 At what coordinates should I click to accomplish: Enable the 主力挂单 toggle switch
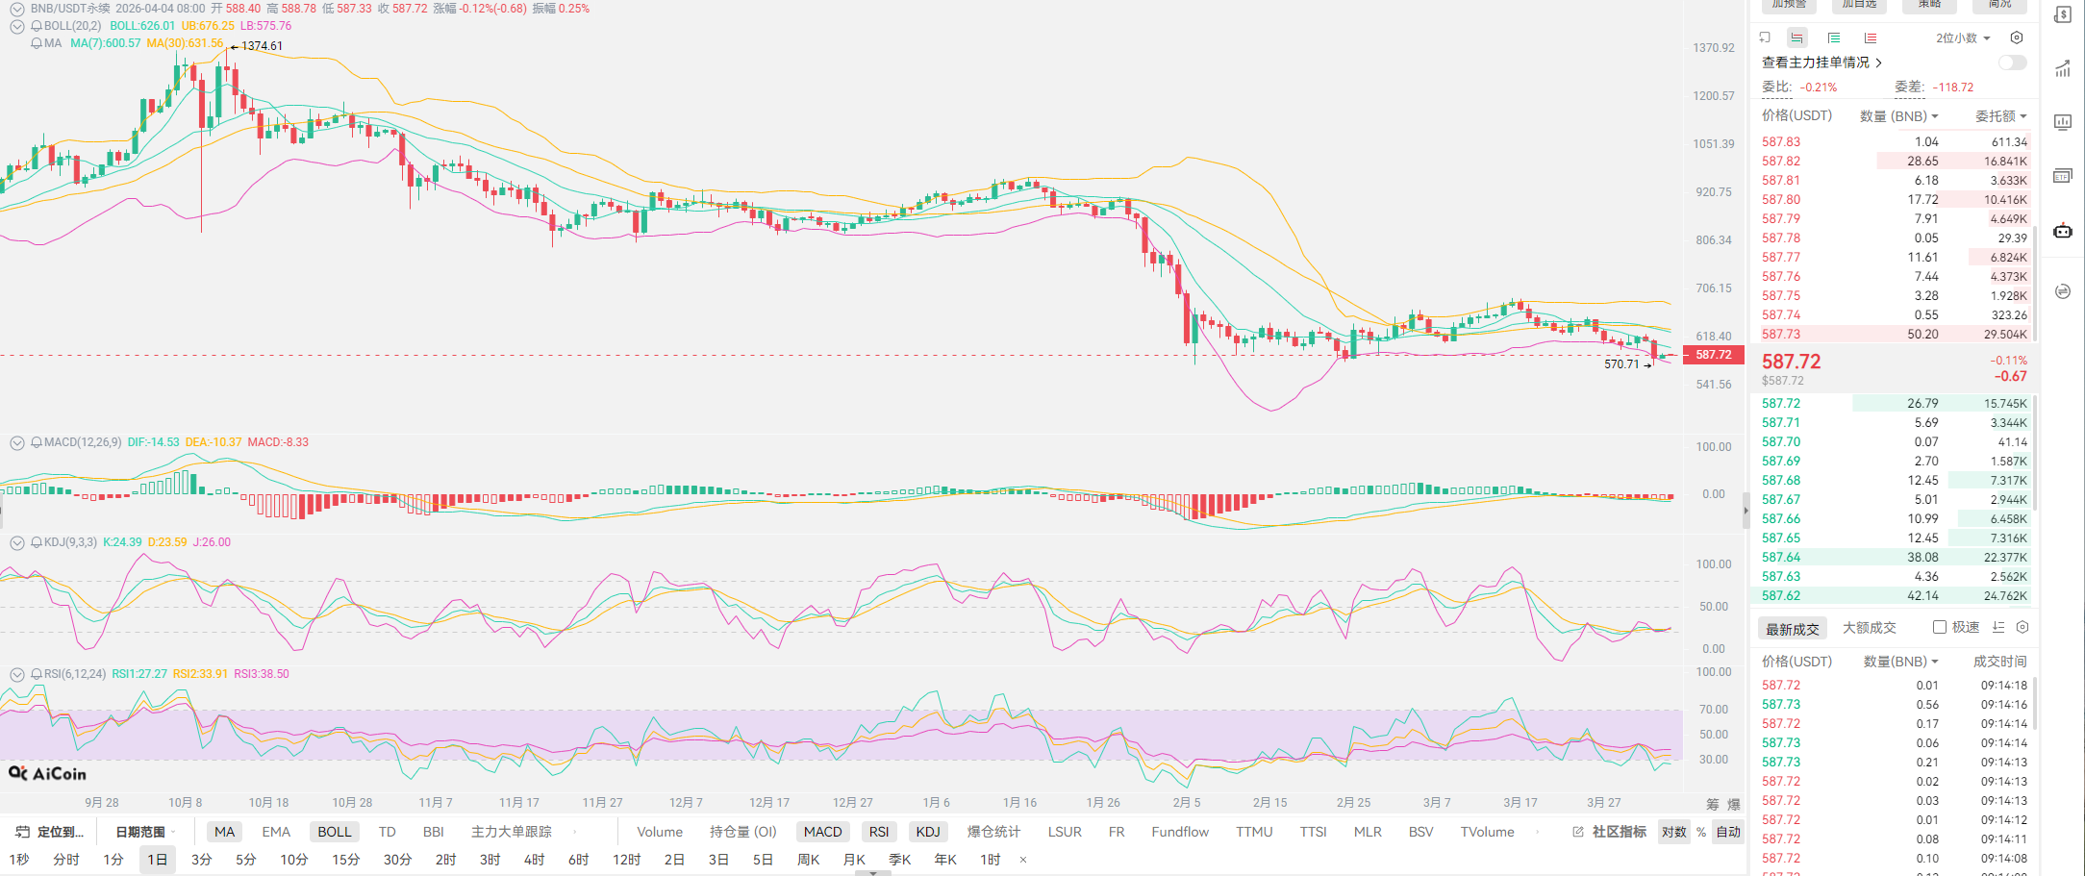click(x=2012, y=63)
